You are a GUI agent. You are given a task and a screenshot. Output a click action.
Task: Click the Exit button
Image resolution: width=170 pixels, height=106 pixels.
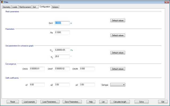163,102
